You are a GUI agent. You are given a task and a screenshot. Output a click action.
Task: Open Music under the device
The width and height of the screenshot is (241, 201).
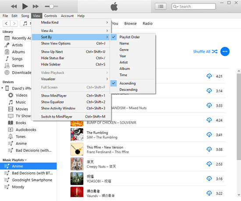click(17, 102)
